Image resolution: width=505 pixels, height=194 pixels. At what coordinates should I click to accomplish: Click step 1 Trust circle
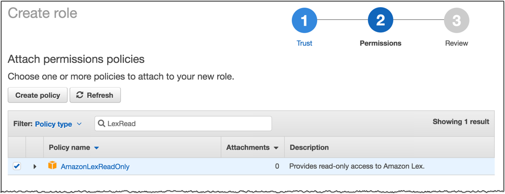pos(305,20)
